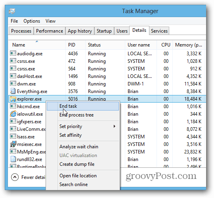
Task: Click the ielowutil.exe Internet Explorer icon
Action: [x=13, y=114]
